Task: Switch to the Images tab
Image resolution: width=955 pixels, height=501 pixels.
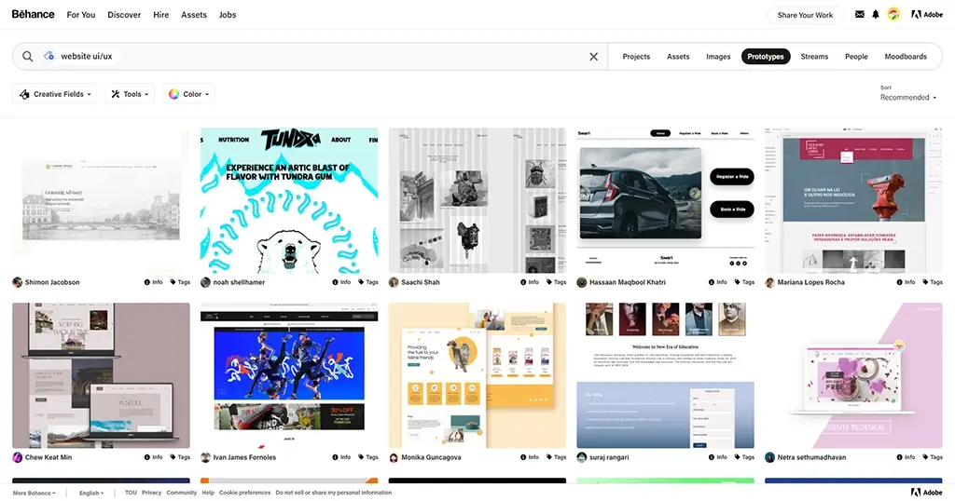Action: (x=718, y=57)
